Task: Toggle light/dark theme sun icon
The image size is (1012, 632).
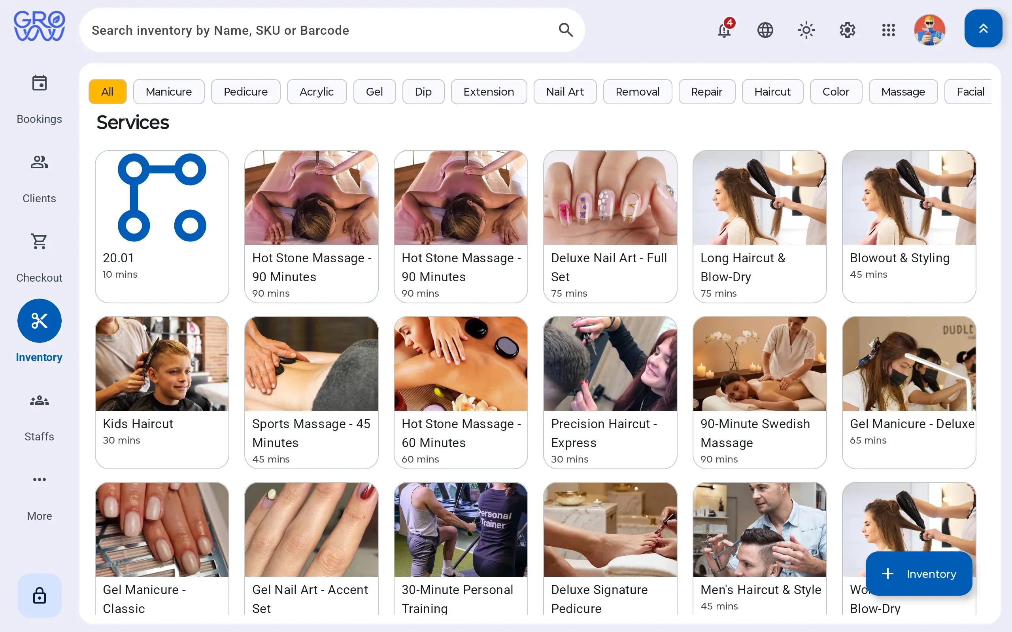Action: 806,30
